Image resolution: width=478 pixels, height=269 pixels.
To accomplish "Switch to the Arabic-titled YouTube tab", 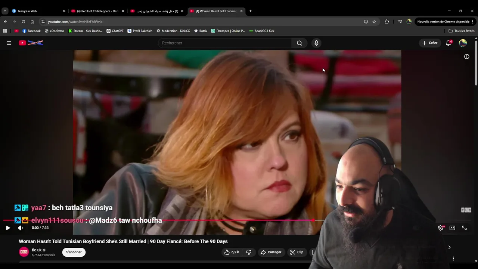I will (157, 11).
